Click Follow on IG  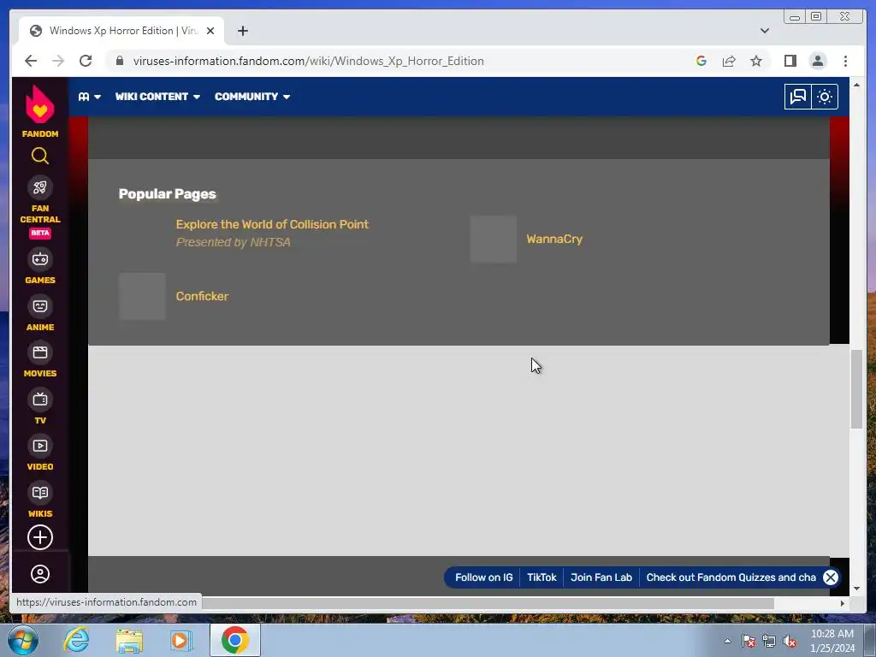pyautogui.click(x=484, y=577)
